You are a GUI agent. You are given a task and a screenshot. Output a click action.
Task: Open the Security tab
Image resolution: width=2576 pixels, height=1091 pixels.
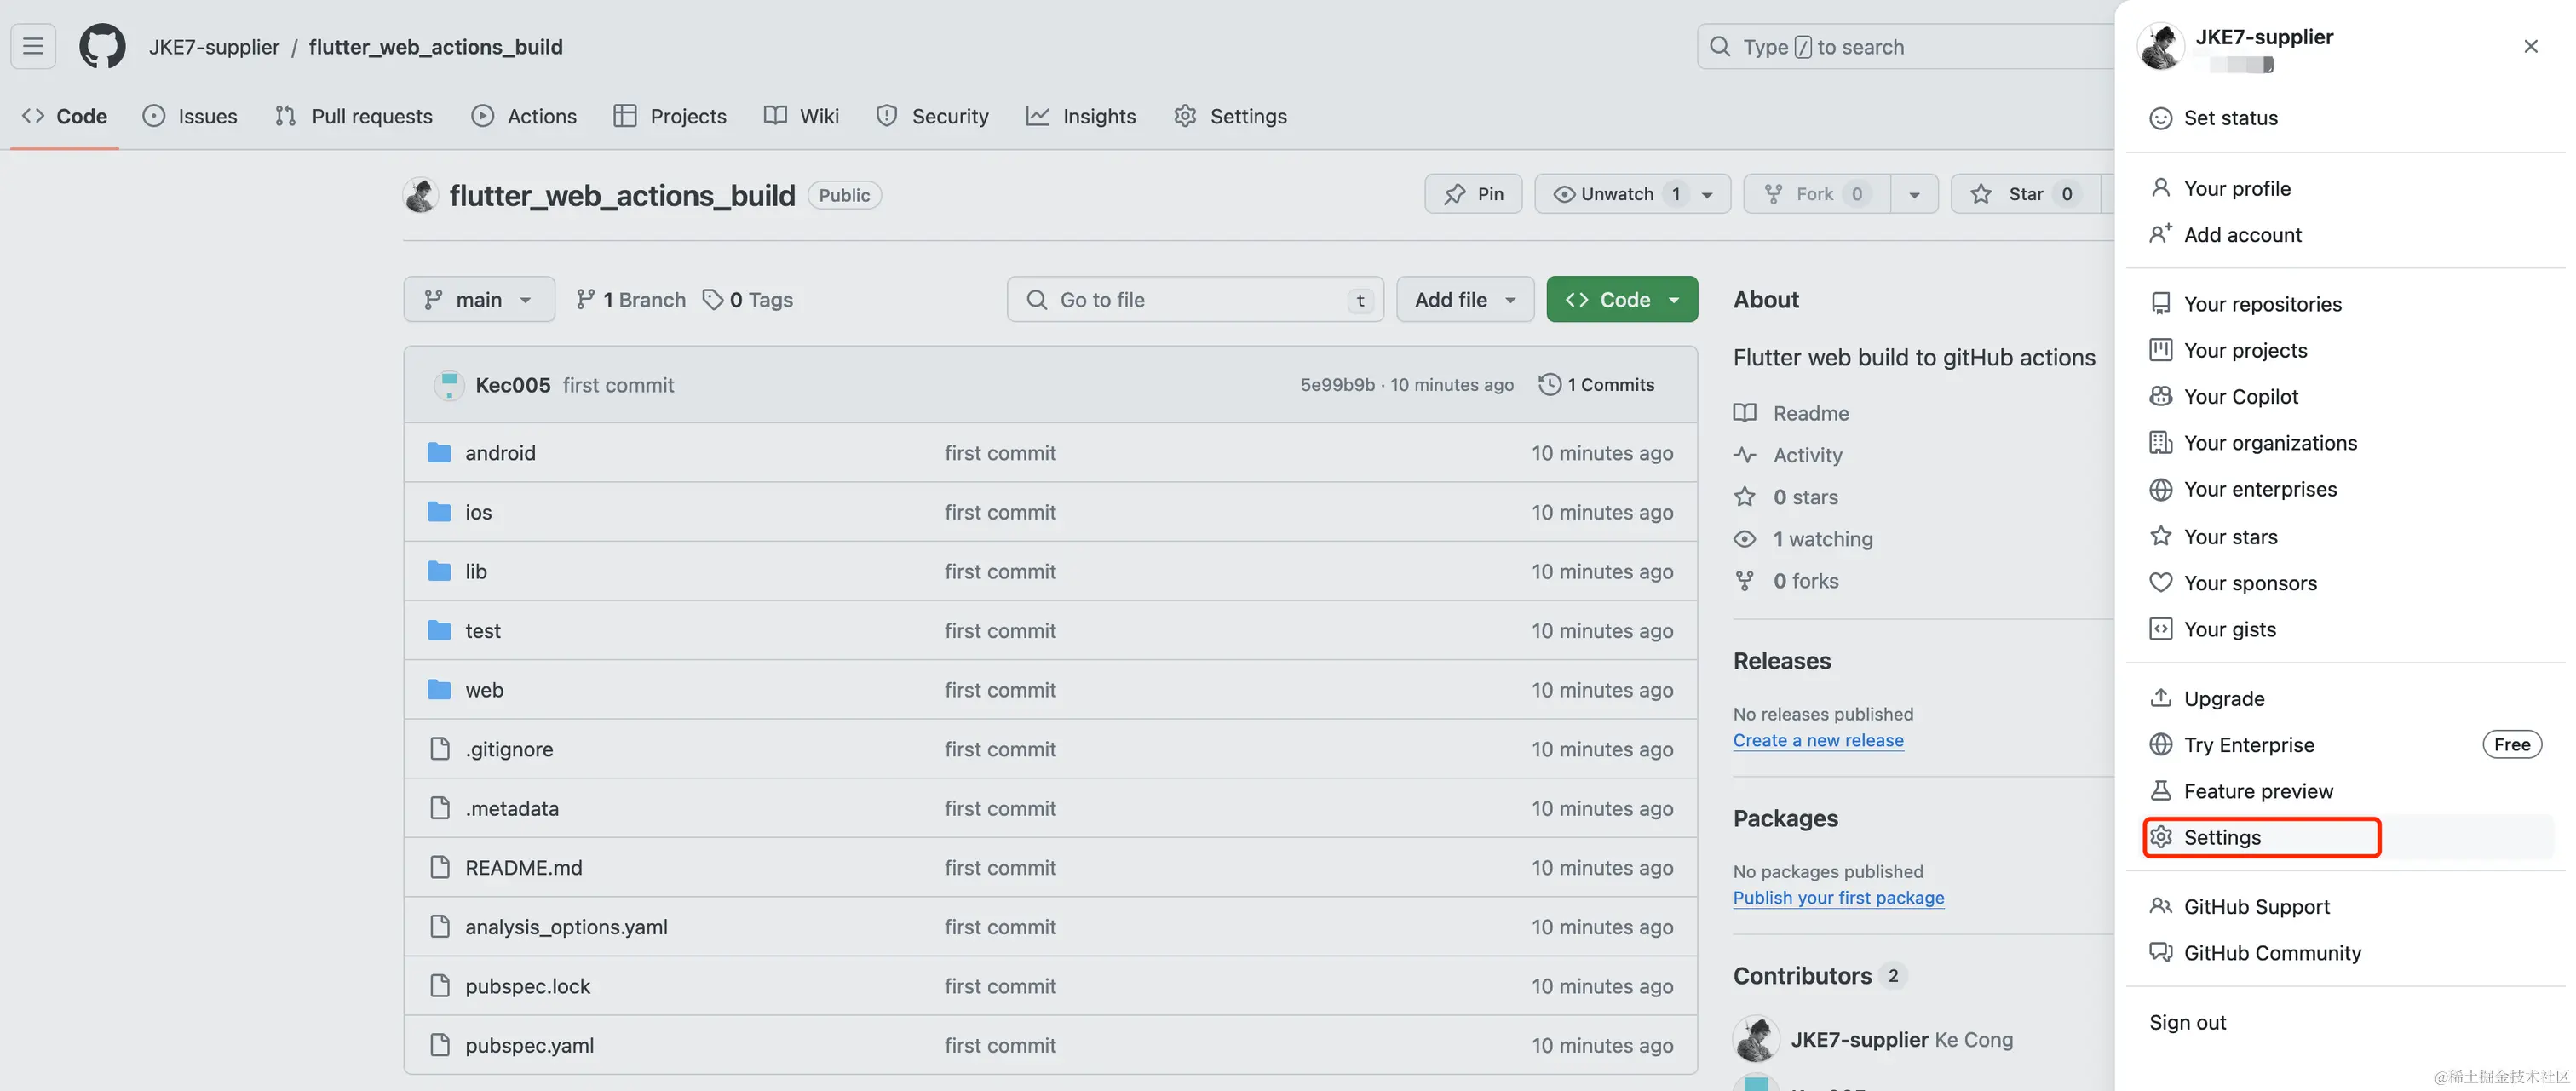coord(932,116)
